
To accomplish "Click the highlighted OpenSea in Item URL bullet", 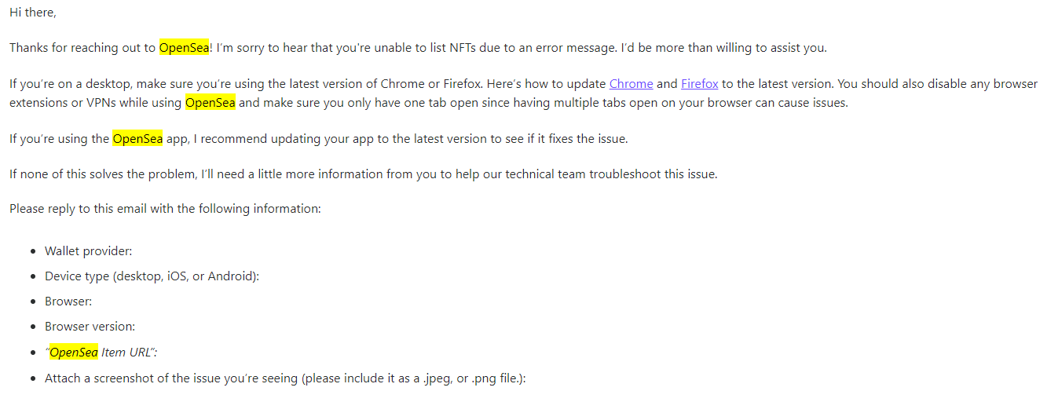I will 74,353.
